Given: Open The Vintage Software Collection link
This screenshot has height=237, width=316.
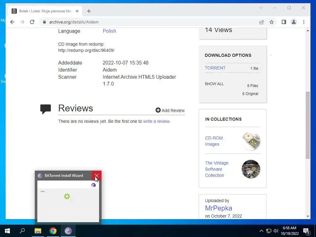Looking at the screenshot, I should [x=216, y=169].
